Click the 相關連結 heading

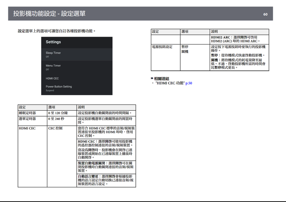[x=162, y=79]
